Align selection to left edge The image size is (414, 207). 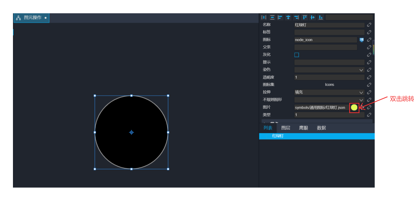pos(280,18)
